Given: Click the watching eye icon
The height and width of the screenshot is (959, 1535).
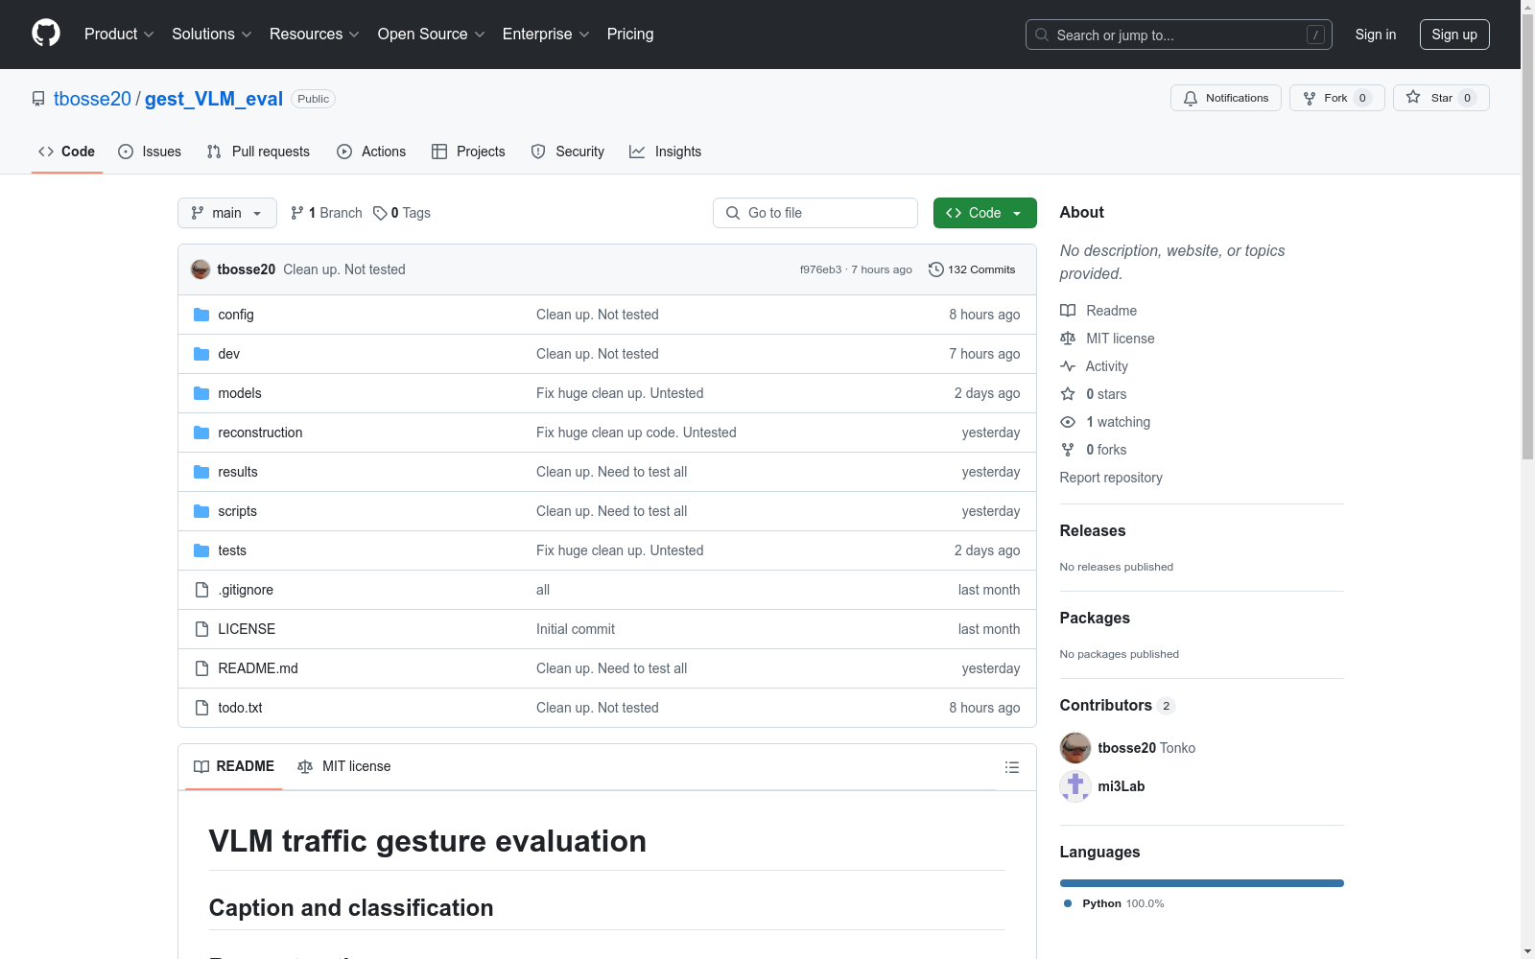Looking at the screenshot, I should (x=1068, y=422).
